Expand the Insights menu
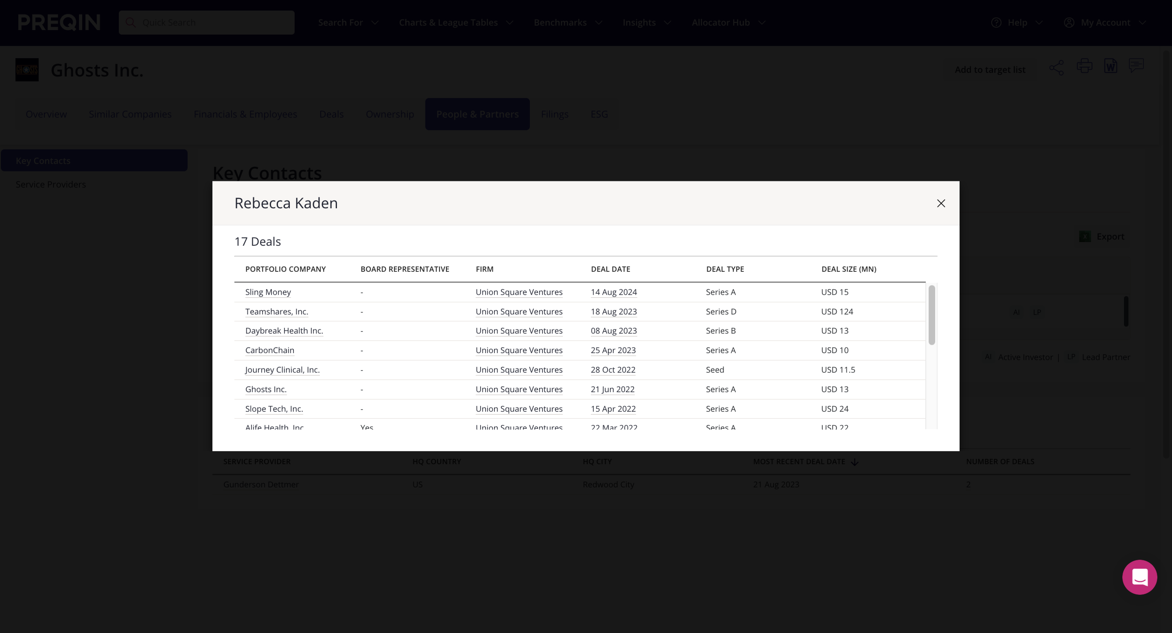 (646, 22)
